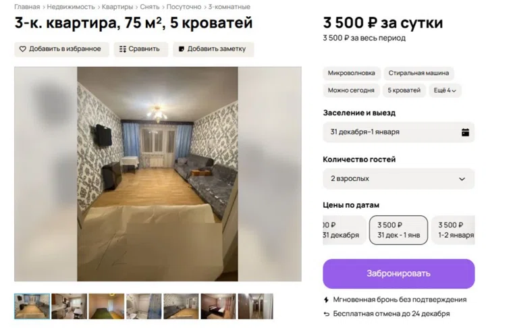Click the compare list icon next to Сравнить
The height and width of the screenshot is (328, 513).
[x=123, y=49]
